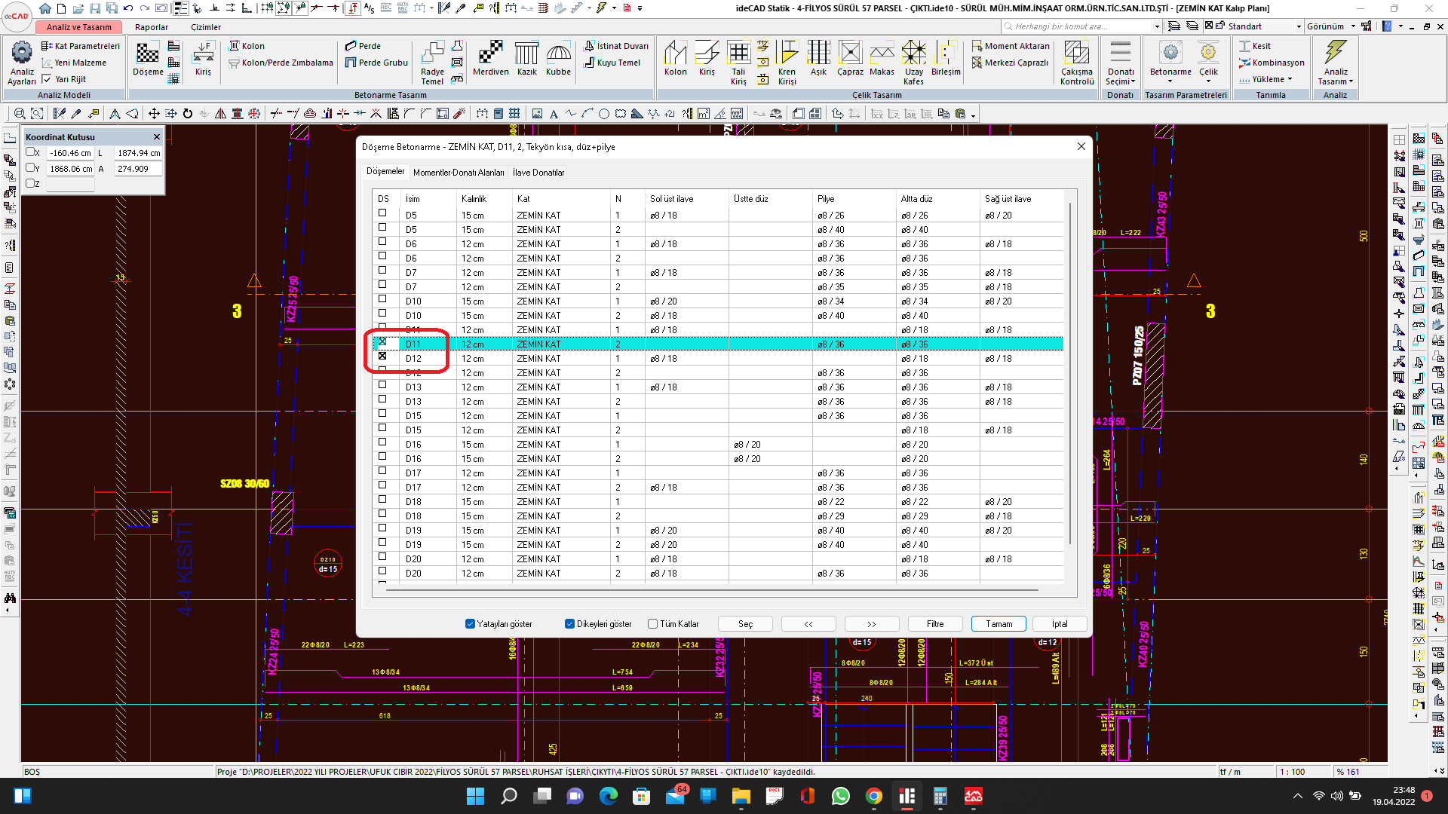1448x814 pixels.
Task: Open the Çizimler ribbon tab
Action: click(206, 27)
